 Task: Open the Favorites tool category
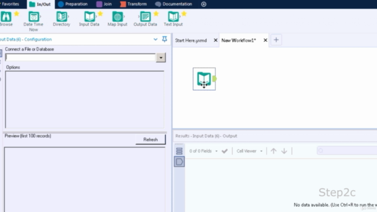point(10,4)
